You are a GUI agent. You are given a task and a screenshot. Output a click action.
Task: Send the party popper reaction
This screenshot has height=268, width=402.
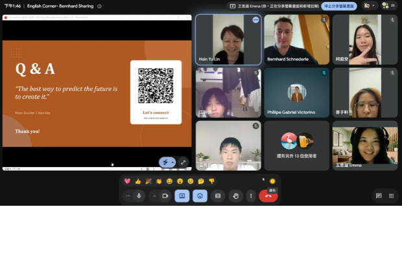pyautogui.click(x=148, y=181)
